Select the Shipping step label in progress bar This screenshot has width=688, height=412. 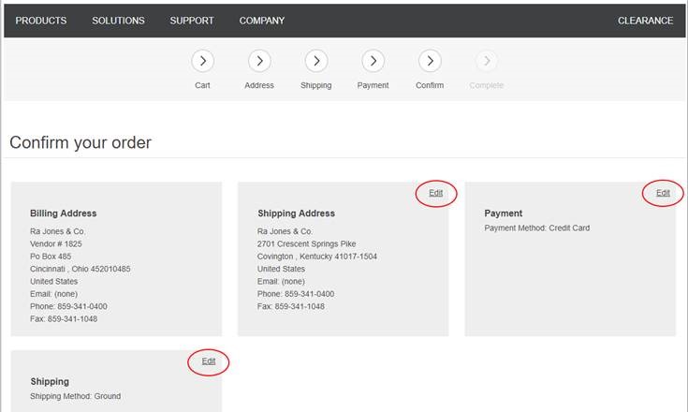click(316, 85)
